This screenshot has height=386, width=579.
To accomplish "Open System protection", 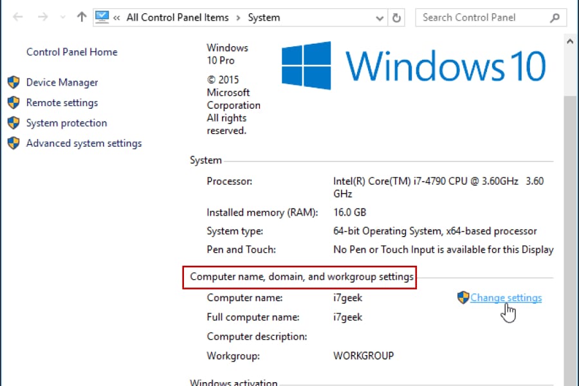I will [x=66, y=123].
